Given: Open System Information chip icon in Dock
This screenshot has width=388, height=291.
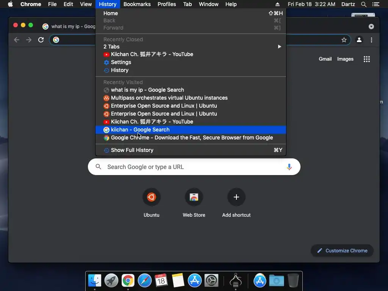Looking at the screenshot, I should pyautogui.click(x=236, y=281).
